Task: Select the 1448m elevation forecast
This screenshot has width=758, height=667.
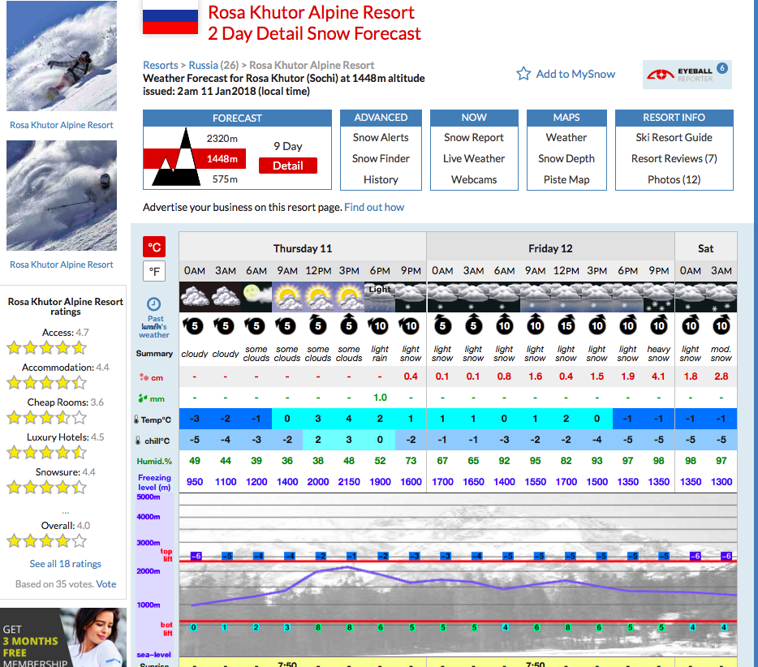Action: pos(222,158)
